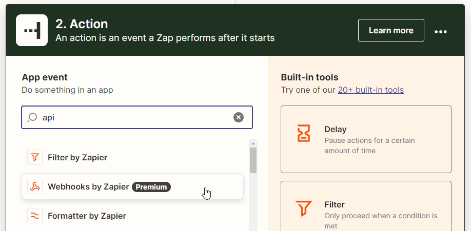Image resolution: width=471 pixels, height=231 pixels.
Task: Click the Premium badge on Webhooks
Action: point(151,187)
